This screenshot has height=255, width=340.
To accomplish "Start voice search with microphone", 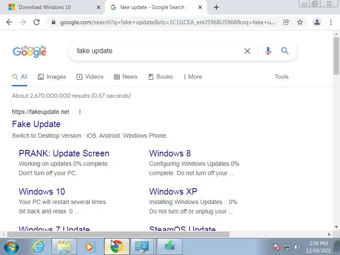I will click(268, 51).
